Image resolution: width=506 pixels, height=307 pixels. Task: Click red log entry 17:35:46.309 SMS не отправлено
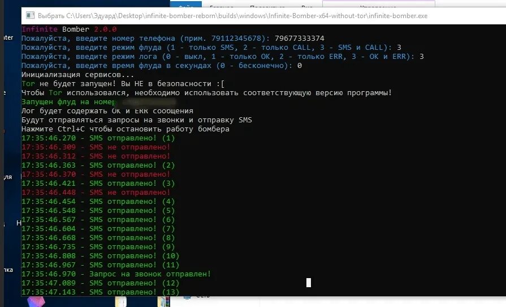pos(96,147)
